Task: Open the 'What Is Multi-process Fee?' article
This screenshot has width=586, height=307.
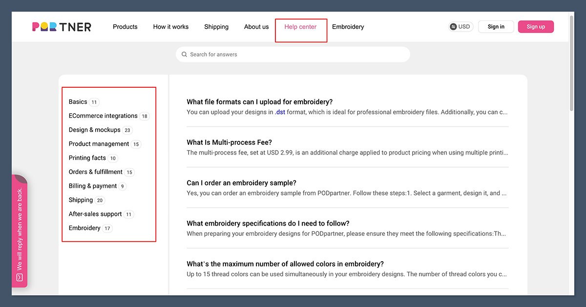Action: click(230, 142)
